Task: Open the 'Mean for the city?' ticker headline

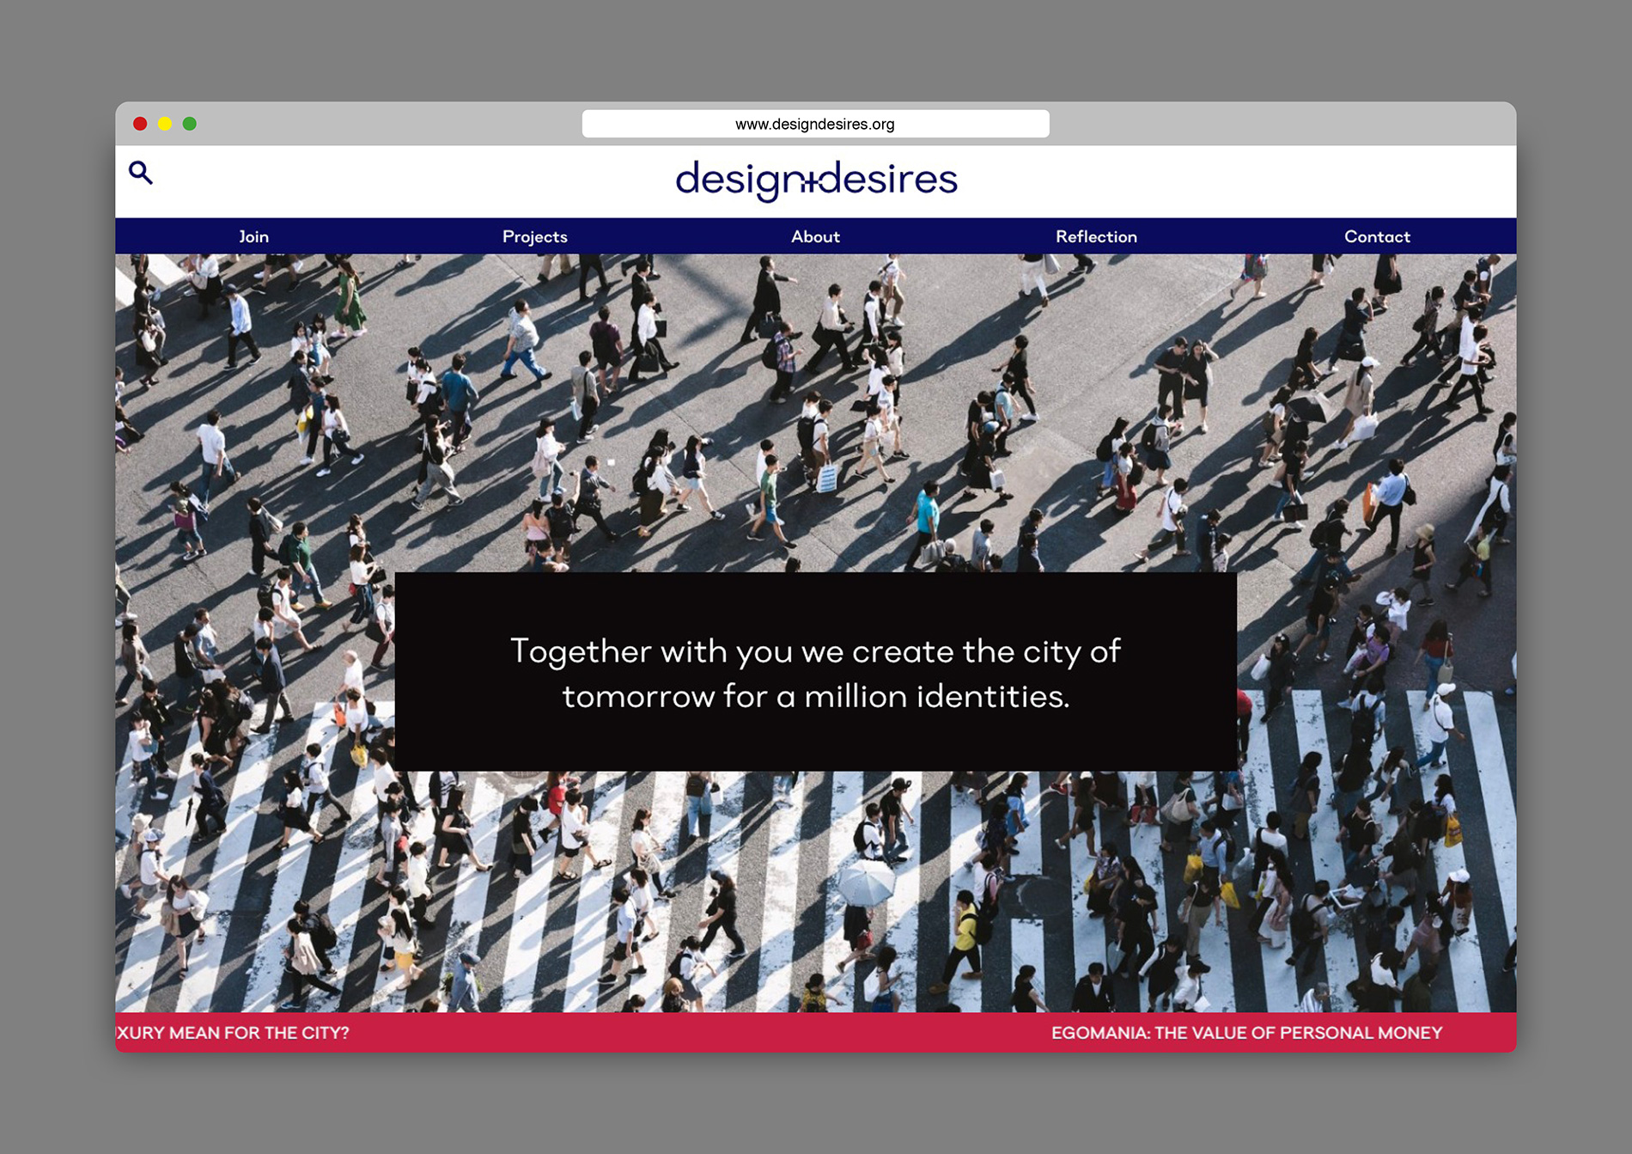Action: (233, 1033)
